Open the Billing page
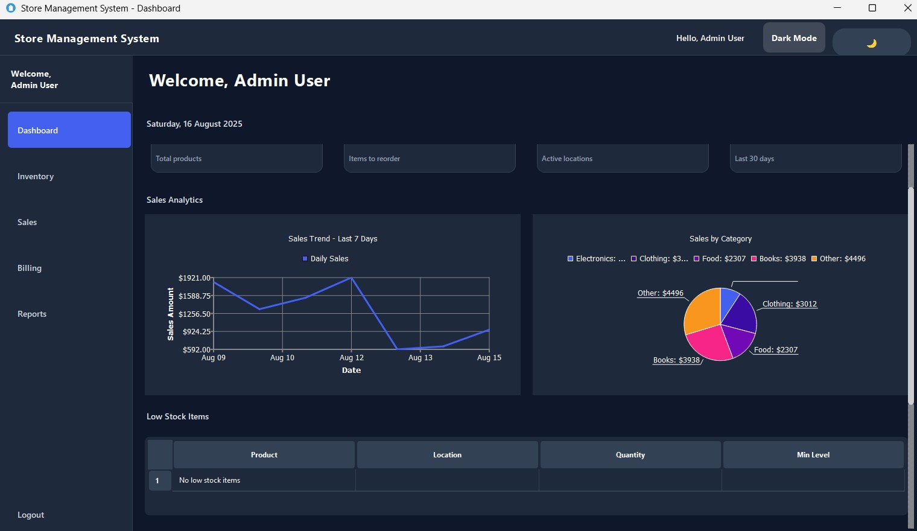The width and height of the screenshot is (917, 531). click(30, 269)
